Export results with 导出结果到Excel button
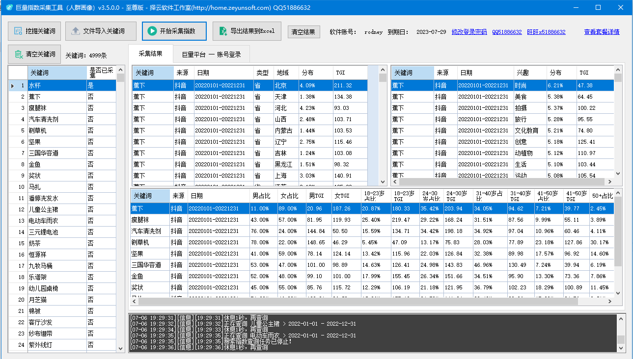 [x=247, y=31]
